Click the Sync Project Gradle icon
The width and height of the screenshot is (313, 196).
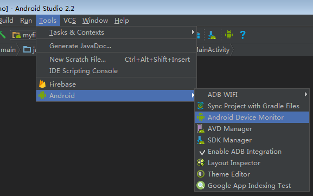click(x=200, y=106)
